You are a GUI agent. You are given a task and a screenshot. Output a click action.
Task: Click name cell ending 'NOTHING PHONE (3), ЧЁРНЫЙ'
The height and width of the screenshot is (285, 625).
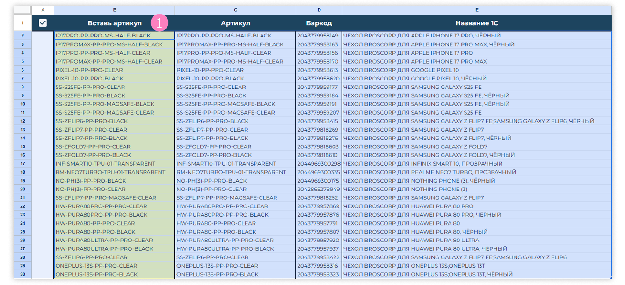point(477,181)
